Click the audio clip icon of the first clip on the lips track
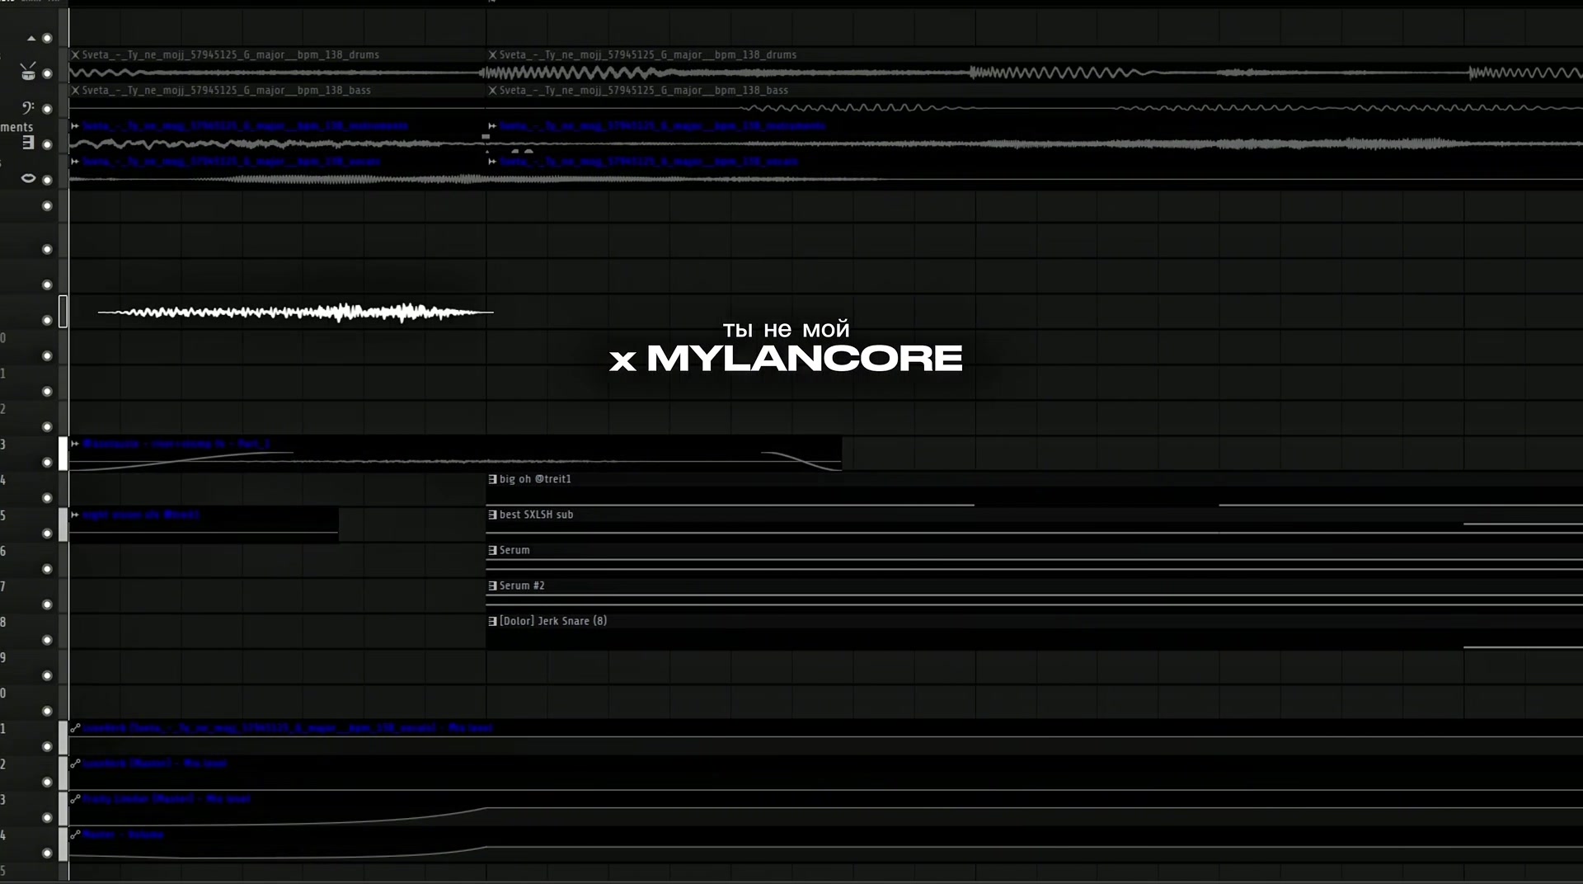The height and width of the screenshot is (884, 1583). (x=75, y=161)
